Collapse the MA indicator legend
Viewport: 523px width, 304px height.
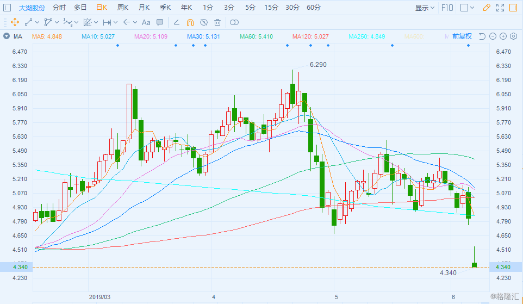[x=7, y=36]
